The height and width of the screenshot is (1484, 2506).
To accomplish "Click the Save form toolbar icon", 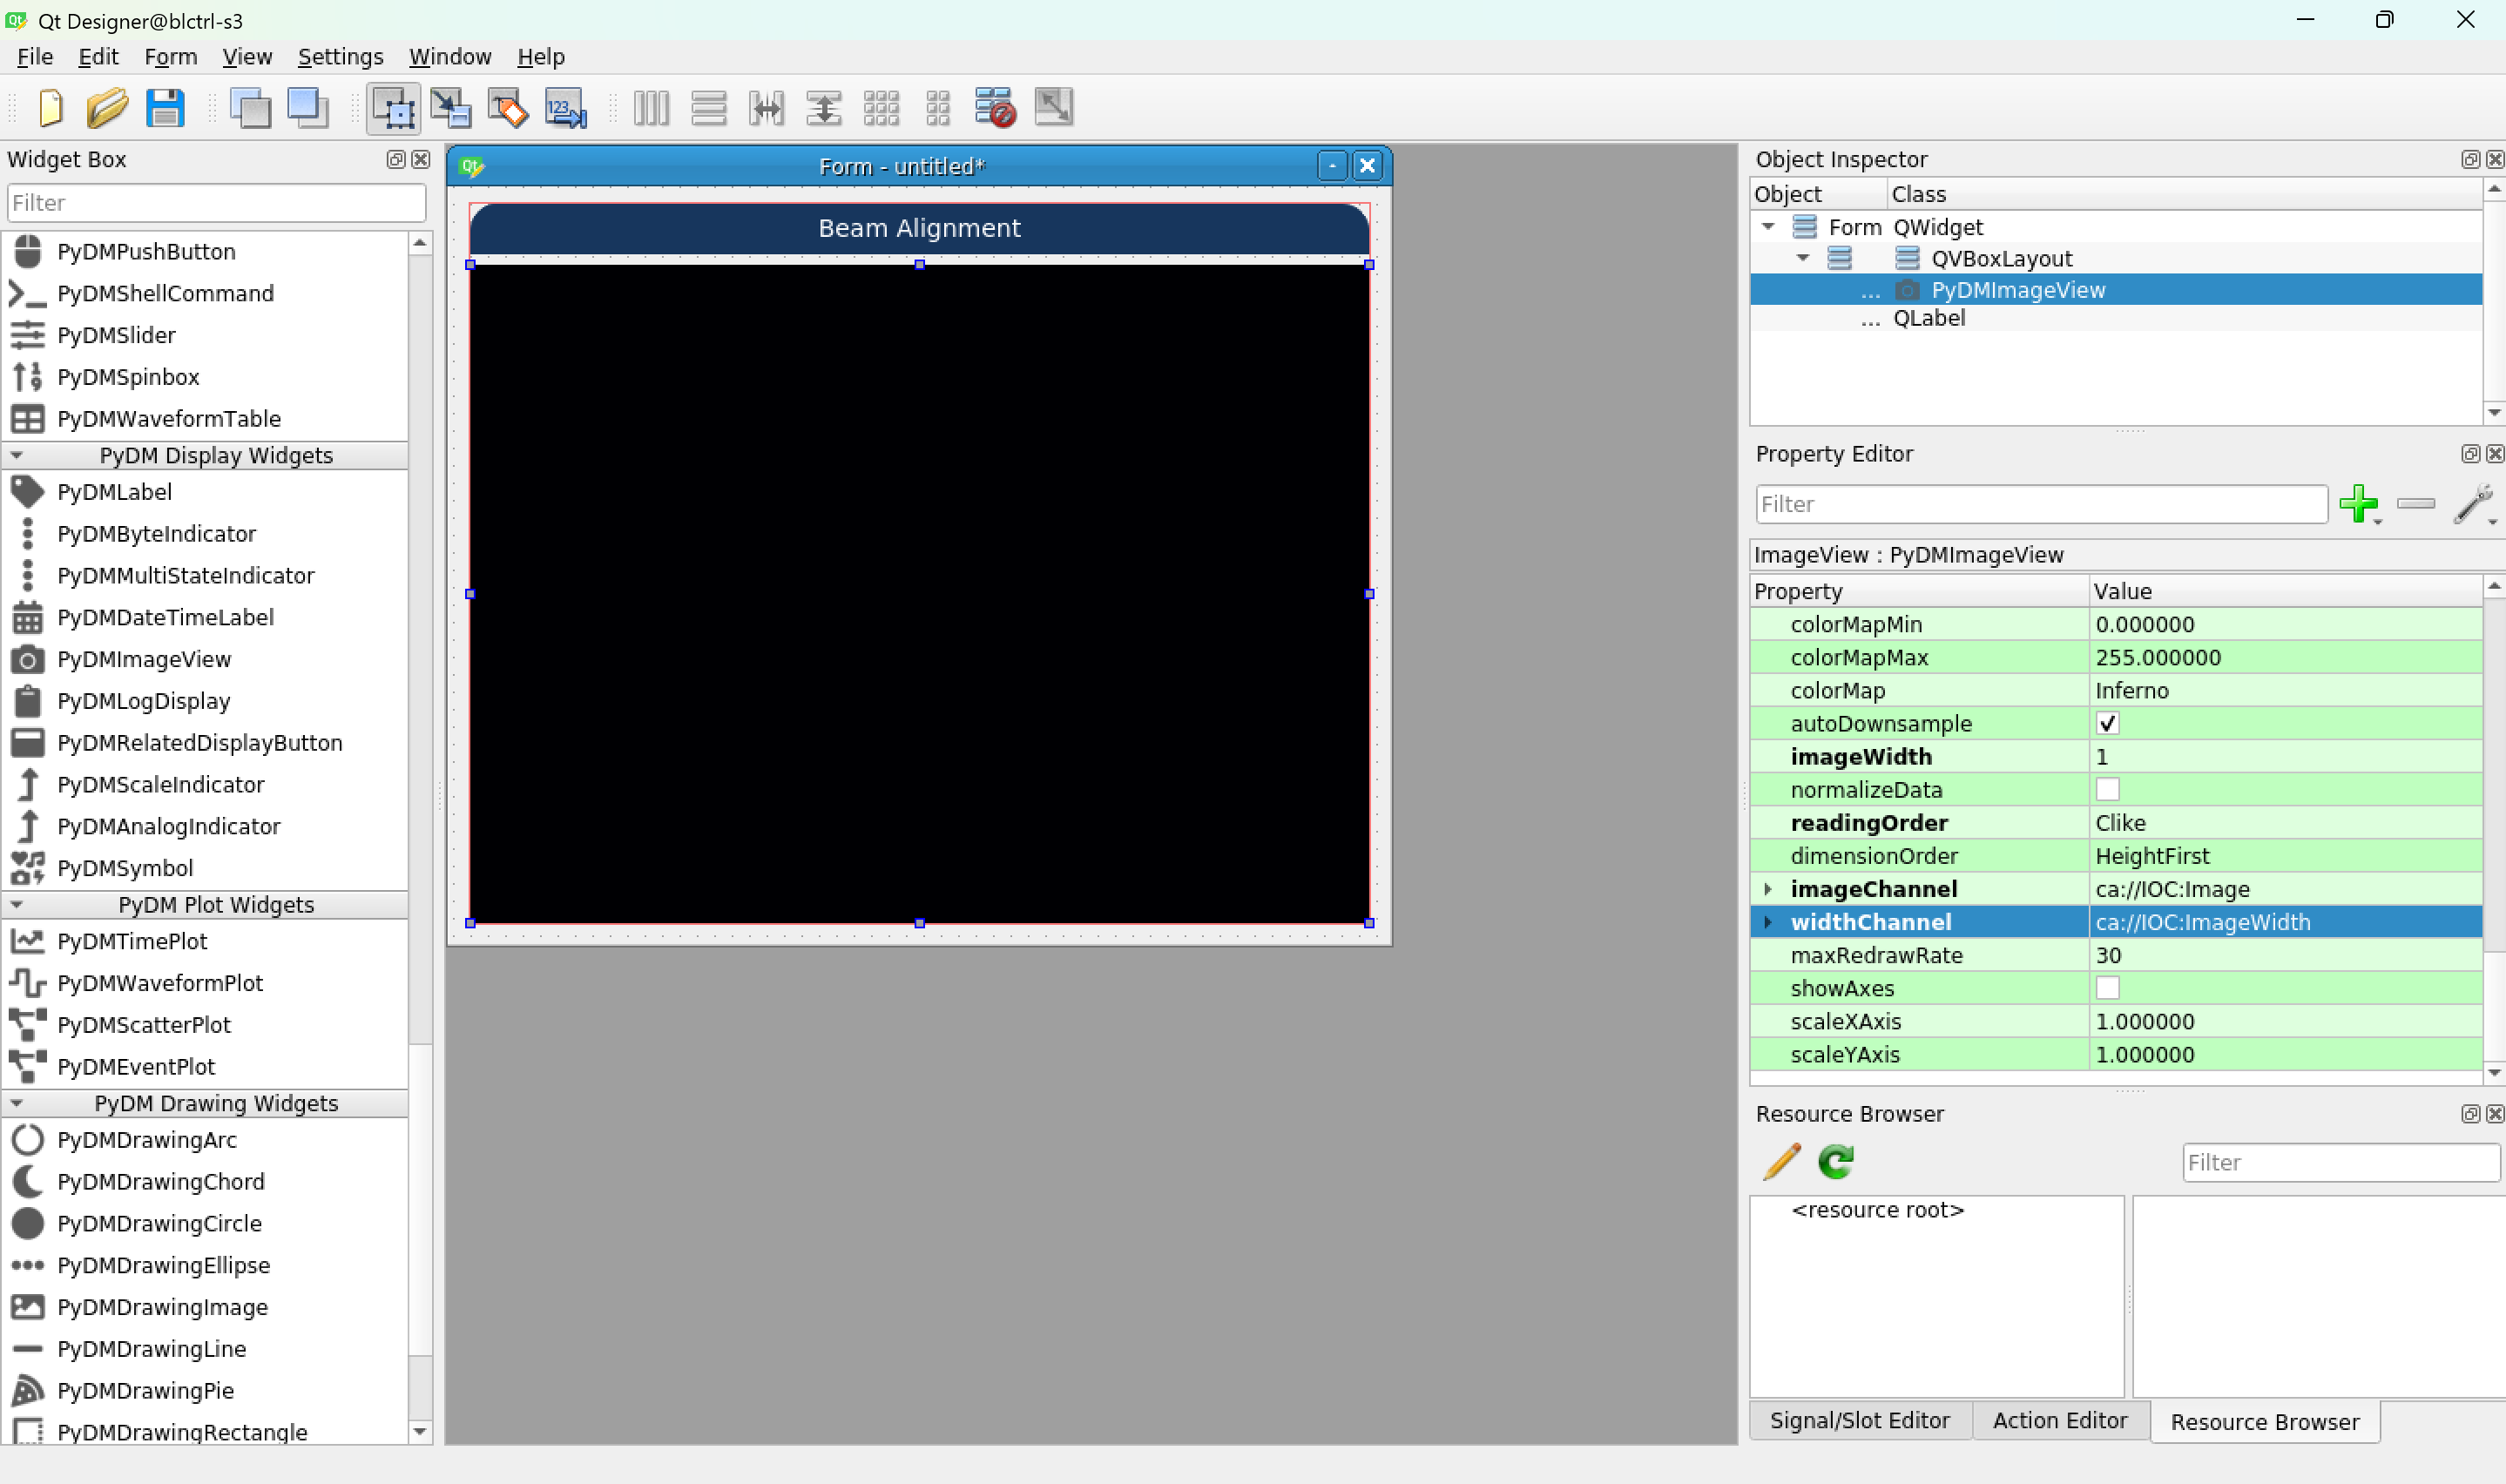I will [165, 107].
